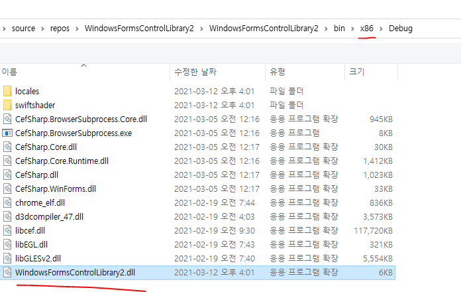Click the 응용 프로그램 type of CefSharp.BrowserSubprocess.exe

point(295,133)
